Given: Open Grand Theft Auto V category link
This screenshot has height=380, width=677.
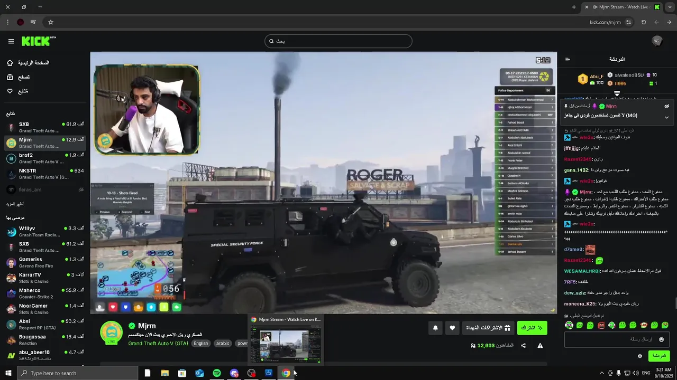Looking at the screenshot, I should (158, 343).
